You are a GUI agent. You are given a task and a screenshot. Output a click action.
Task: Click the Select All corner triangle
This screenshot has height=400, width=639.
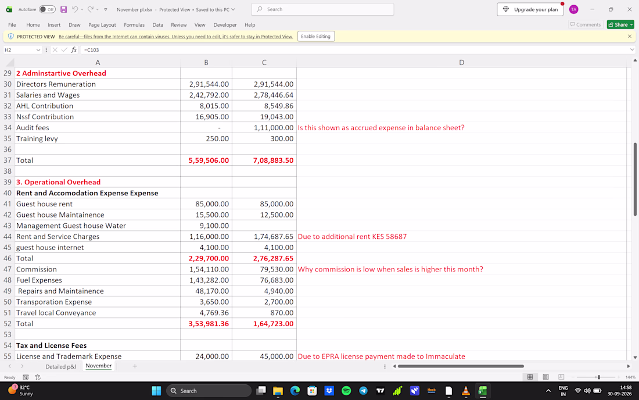[10, 63]
